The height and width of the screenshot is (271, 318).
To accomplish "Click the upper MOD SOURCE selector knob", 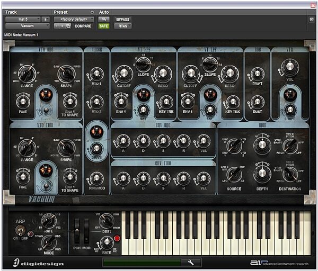I will tap(234, 146).
